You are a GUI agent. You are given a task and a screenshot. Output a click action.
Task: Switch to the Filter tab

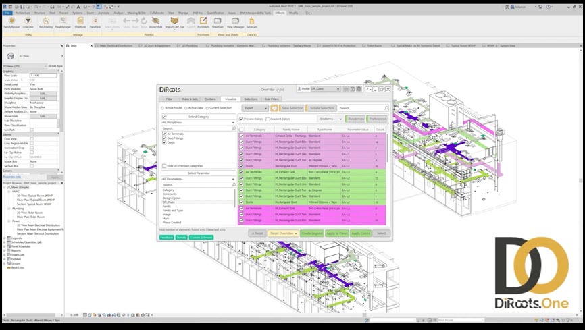pyautogui.click(x=169, y=99)
